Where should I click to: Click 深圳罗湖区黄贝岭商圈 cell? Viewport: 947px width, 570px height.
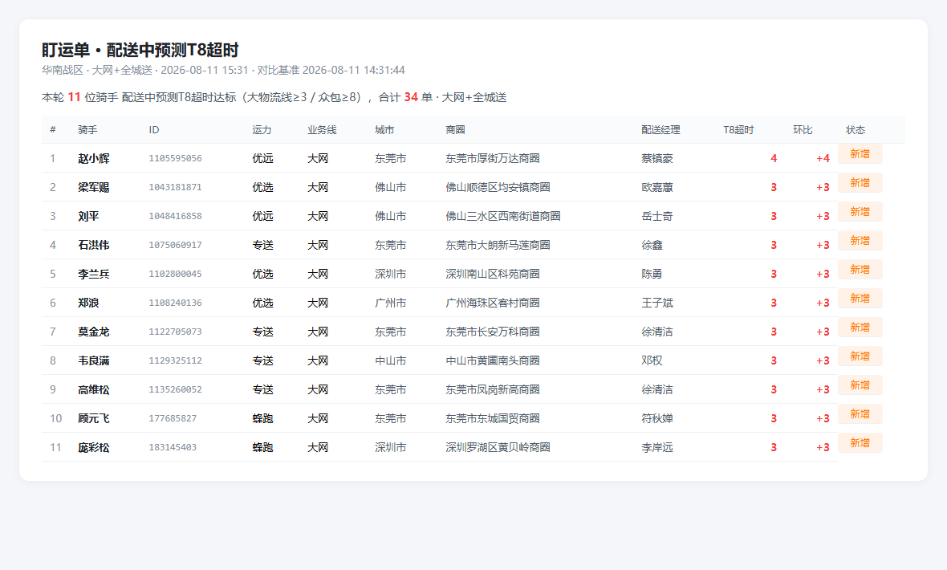(498, 447)
